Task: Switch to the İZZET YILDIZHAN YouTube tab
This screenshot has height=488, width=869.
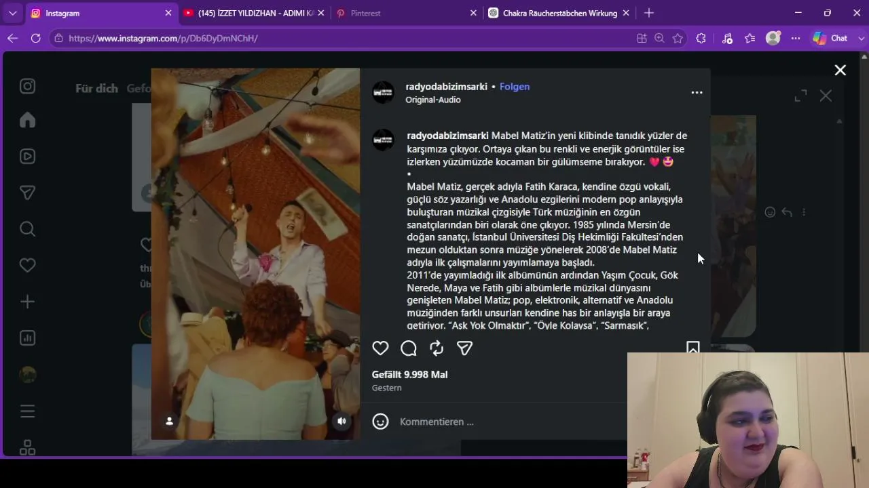Action: click(x=255, y=13)
